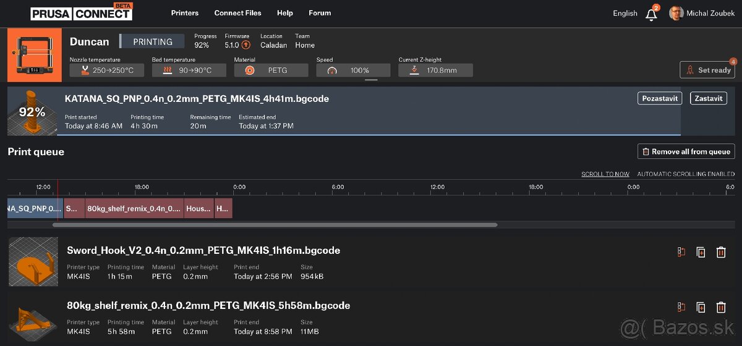Go to Connect Files
Viewport: 742px width, 346px height.
pos(237,13)
